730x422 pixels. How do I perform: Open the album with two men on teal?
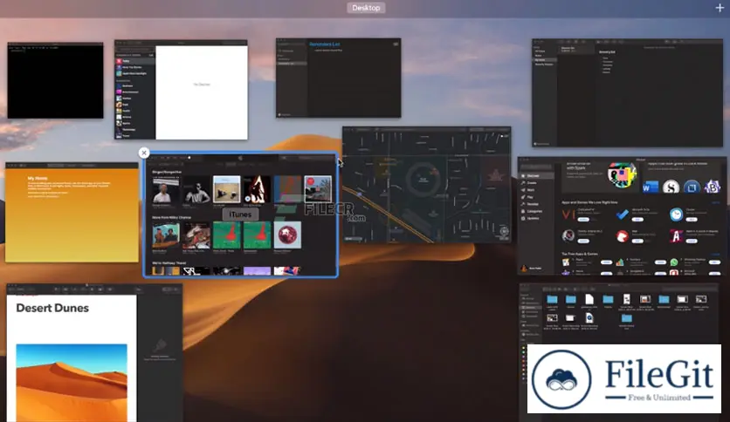[166, 235]
